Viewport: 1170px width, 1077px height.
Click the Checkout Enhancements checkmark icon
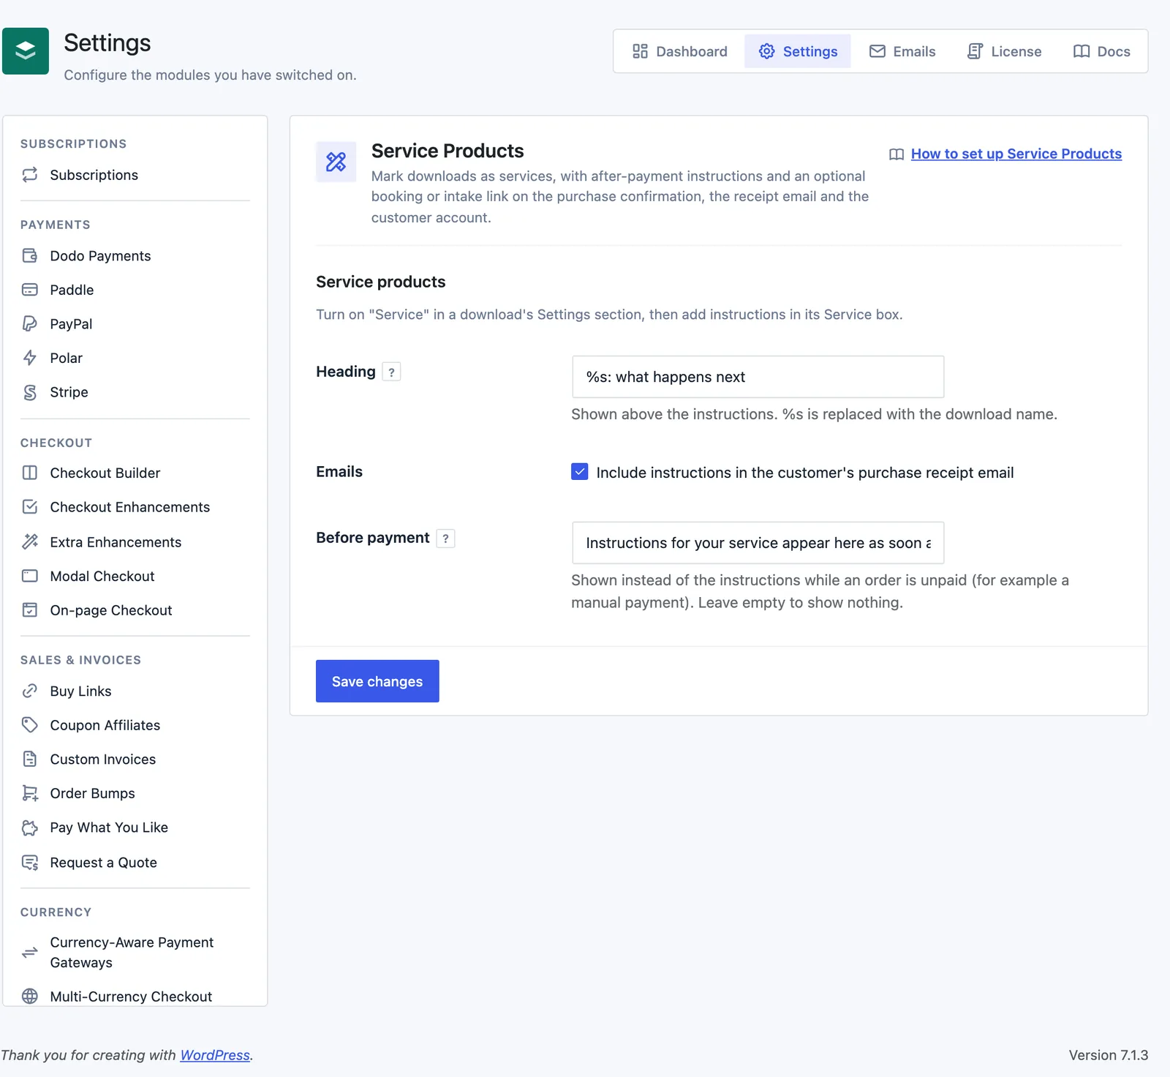(x=30, y=506)
